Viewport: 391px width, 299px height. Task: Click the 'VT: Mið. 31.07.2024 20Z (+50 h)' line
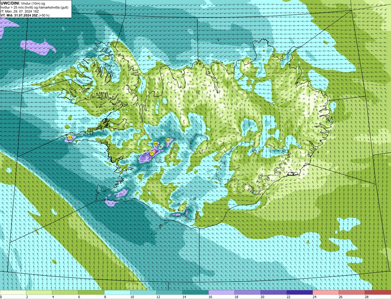click(x=25, y=15)
